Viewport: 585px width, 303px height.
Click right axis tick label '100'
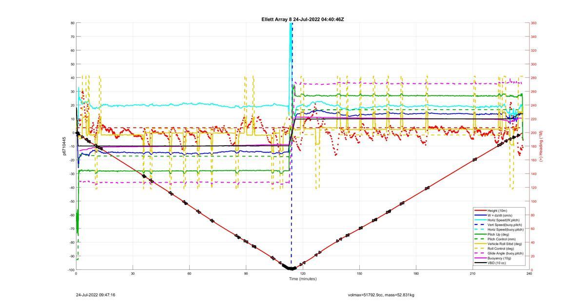pyautogui.click(x=534, y=201)
